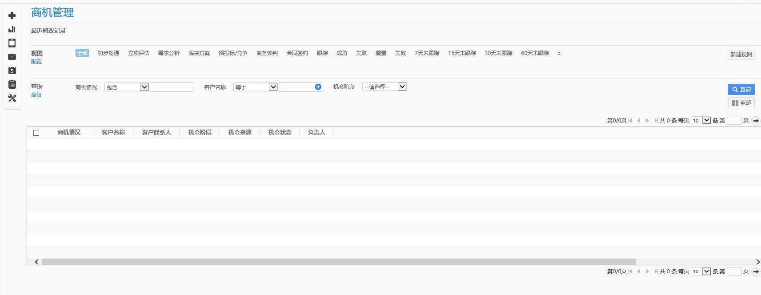
Task: Click the tablet device sidebar icon
Action: click(12, 43)
